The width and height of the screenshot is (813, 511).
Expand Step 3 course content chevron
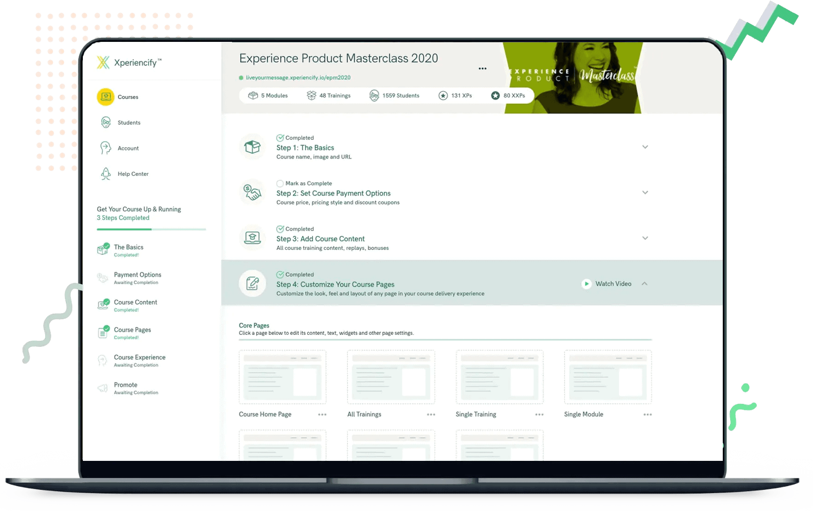coord(645,238)
